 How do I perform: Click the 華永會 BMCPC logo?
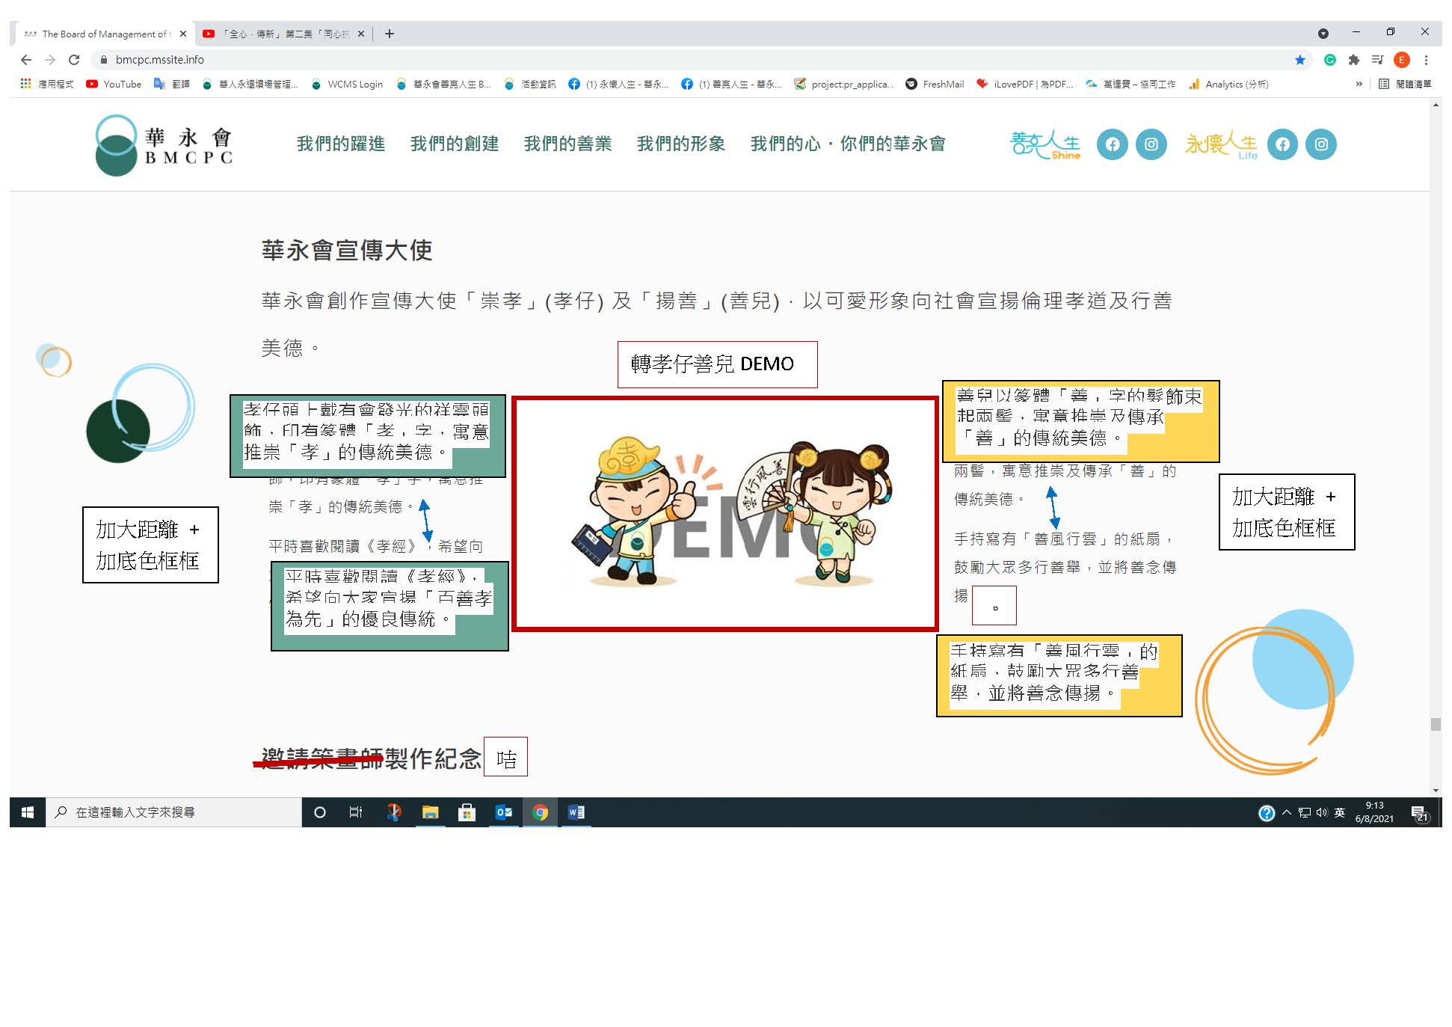[165, 145]
